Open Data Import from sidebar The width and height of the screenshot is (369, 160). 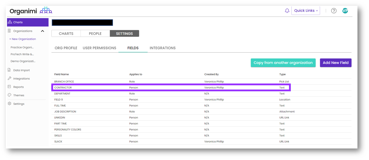point(21,70)
